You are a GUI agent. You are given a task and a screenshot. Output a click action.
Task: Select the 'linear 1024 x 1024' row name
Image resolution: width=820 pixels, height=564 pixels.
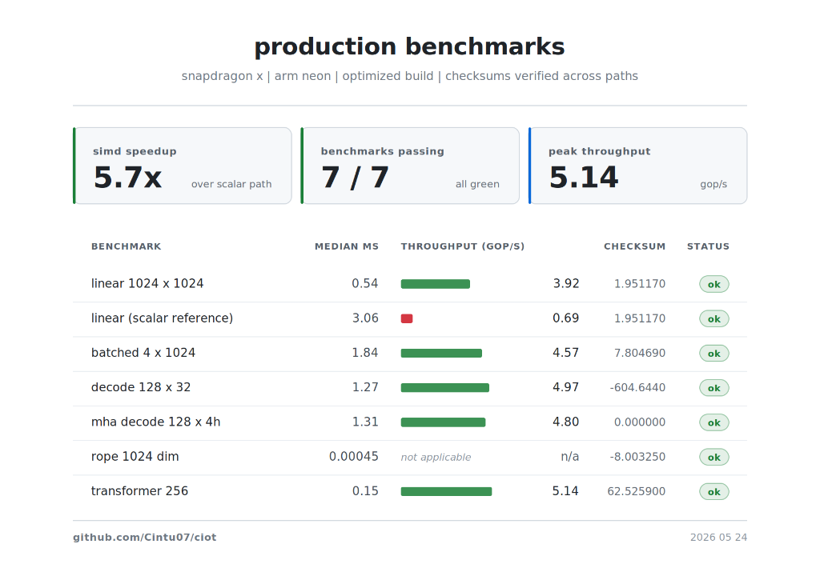click(x=147, y=283)
